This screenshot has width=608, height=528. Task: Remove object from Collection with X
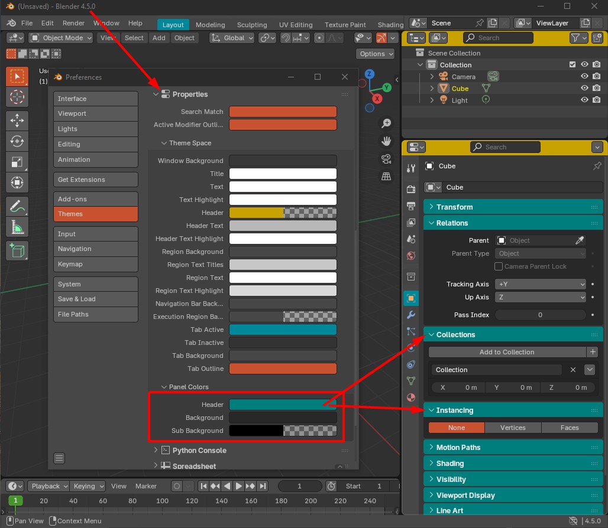coord(573,370)
